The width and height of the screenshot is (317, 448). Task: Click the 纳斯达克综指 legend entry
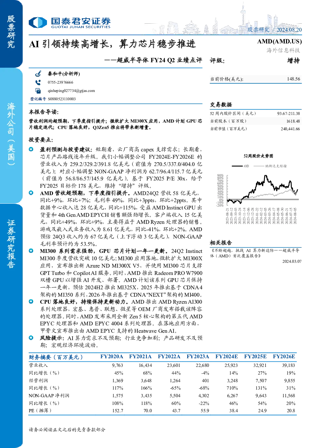coord(270,166)
